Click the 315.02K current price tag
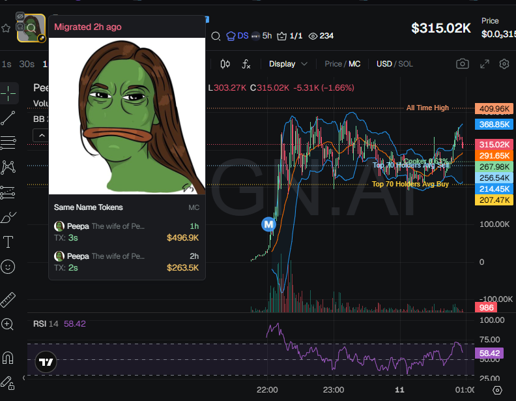The height and width of the screenshot is (401, 516). click(494, 145)
